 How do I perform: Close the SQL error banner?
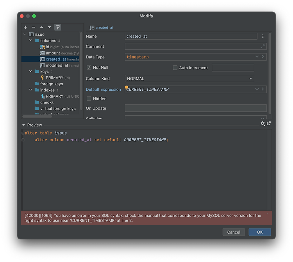pos(267,214)
